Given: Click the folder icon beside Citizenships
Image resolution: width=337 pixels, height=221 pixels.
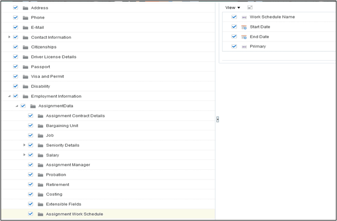Looking at the screenshot, I should pos(26,47).
